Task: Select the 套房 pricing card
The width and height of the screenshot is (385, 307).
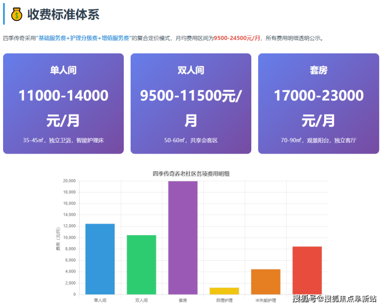Action: click(x=318, y=104)
